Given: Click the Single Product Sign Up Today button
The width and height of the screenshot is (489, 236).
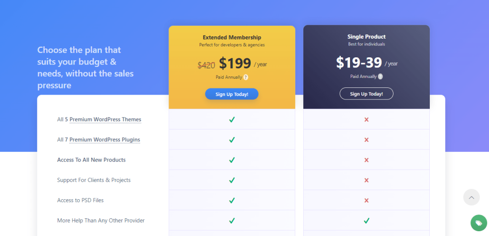Looking at the screenshot, I should click(366, 94).
